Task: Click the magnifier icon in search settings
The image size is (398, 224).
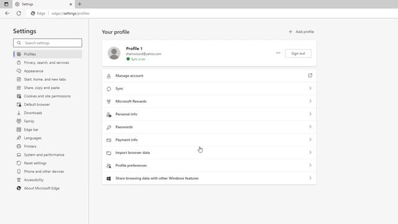Action: [x=19, y=43]
